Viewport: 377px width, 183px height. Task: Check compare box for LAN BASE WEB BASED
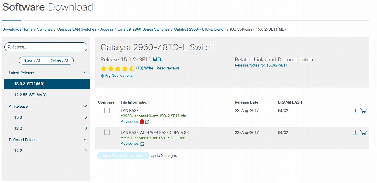[x=107, y=132]
